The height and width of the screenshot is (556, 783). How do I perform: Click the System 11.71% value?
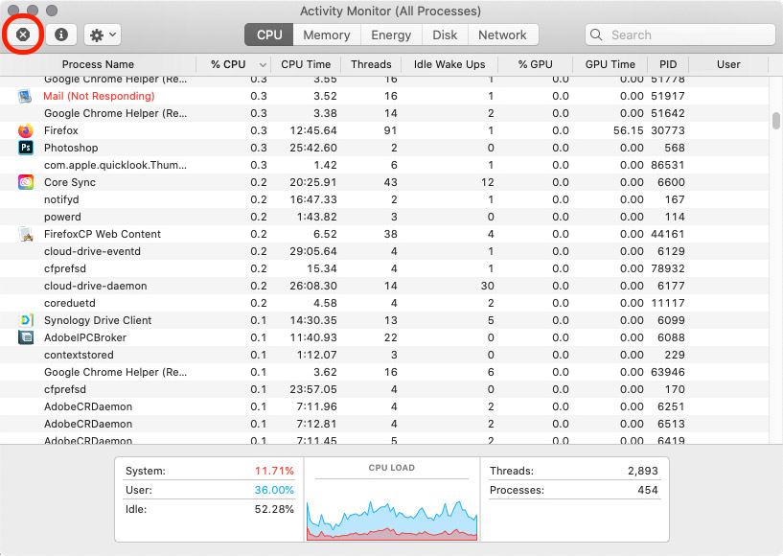274,471
